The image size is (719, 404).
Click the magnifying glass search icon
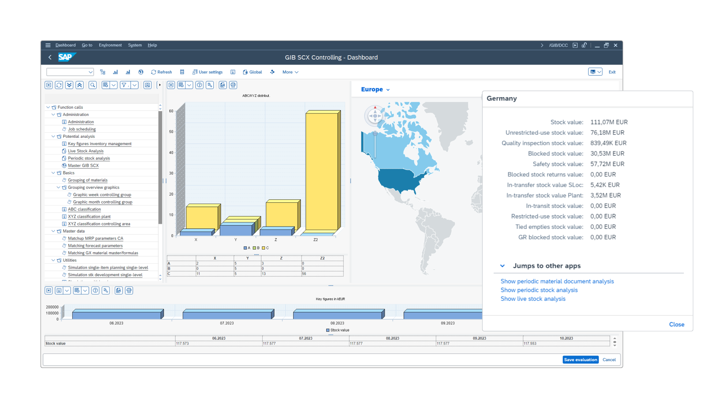92,85
